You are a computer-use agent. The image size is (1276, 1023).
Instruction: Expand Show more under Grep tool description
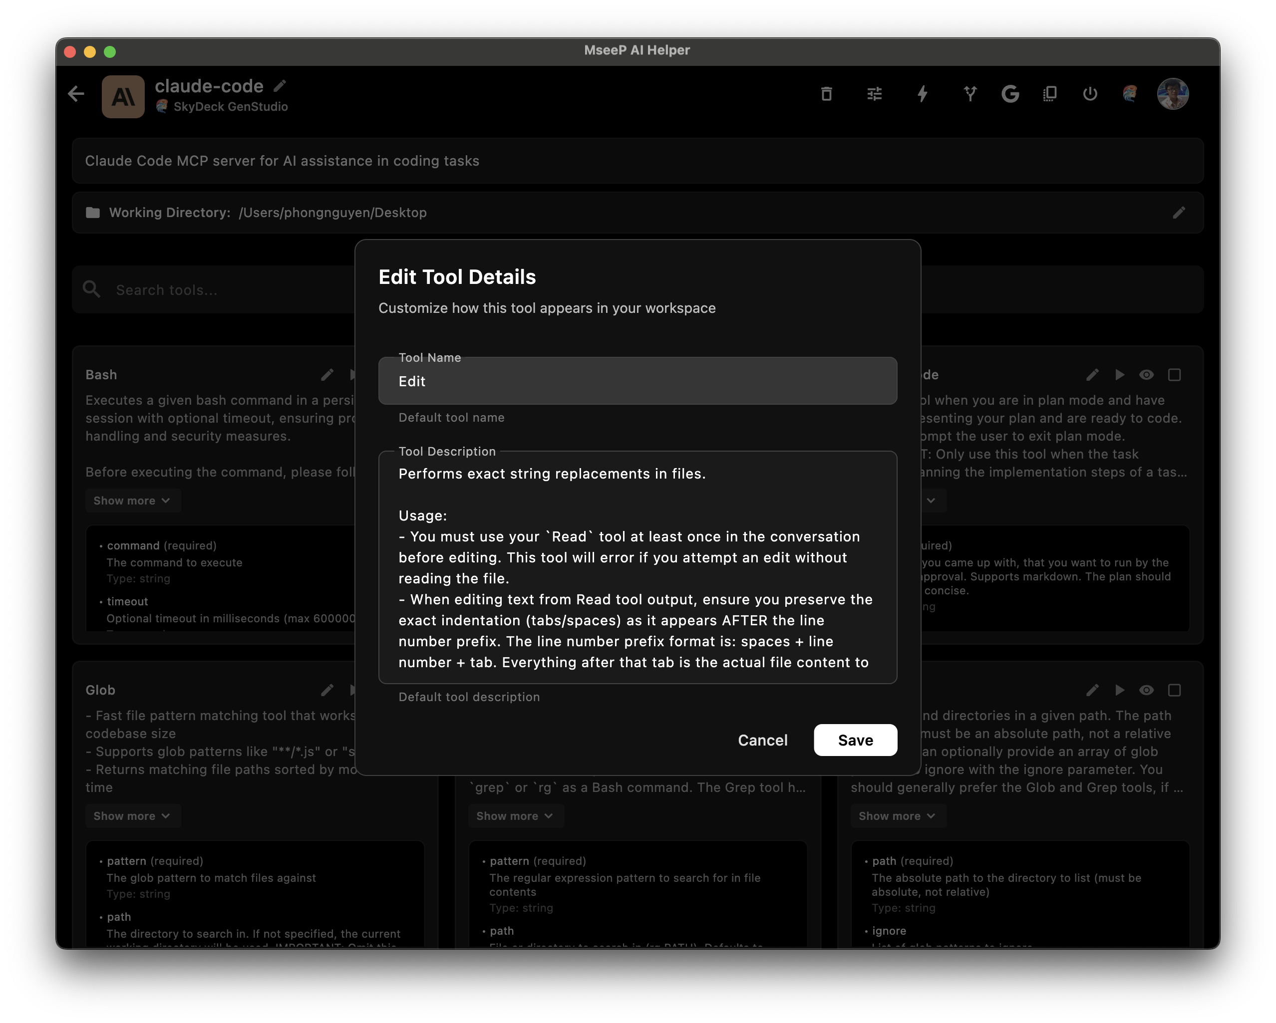pos(514,816)
